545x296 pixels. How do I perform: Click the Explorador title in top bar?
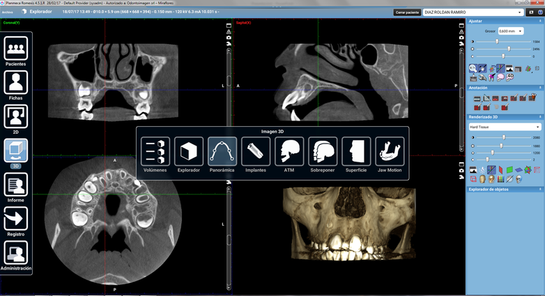click(x=40, y=11)
